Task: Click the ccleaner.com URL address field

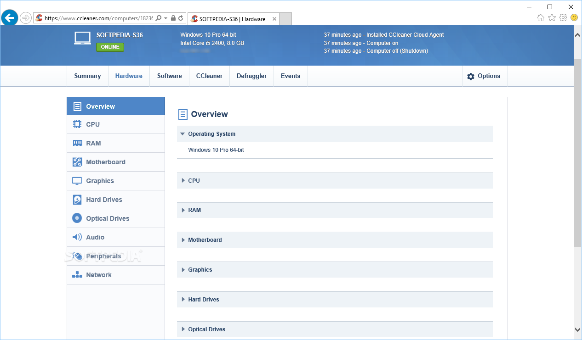Action: point(99,18)
